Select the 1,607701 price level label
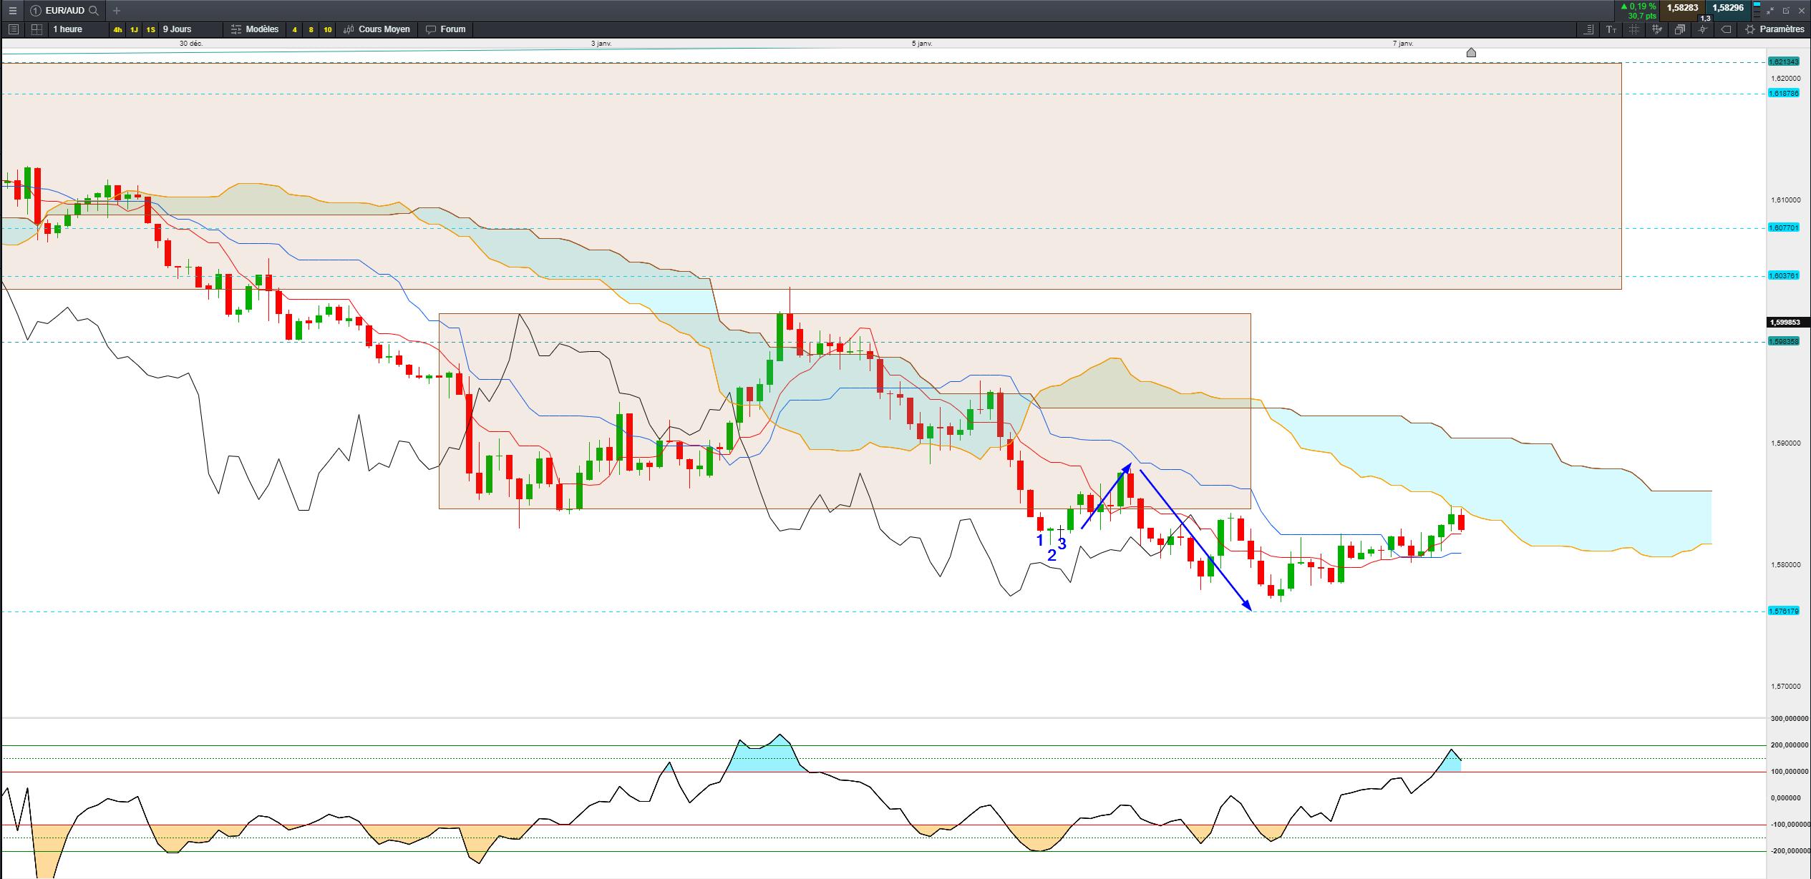The image size is (1811, 879). 1784,228
